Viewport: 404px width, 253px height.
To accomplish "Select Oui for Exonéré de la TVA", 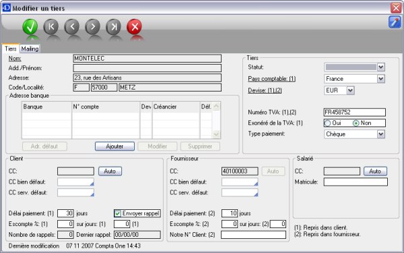I will click(327, 123).
